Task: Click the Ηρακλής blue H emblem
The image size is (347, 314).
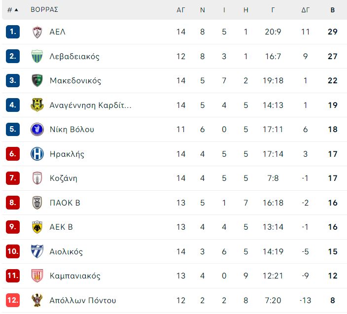Action: pos(37,154)
